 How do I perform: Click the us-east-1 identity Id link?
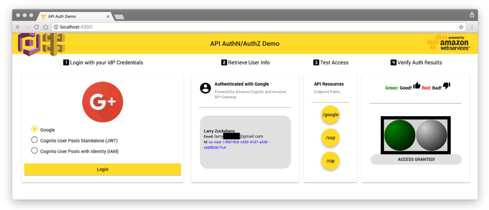pos(236,145)
